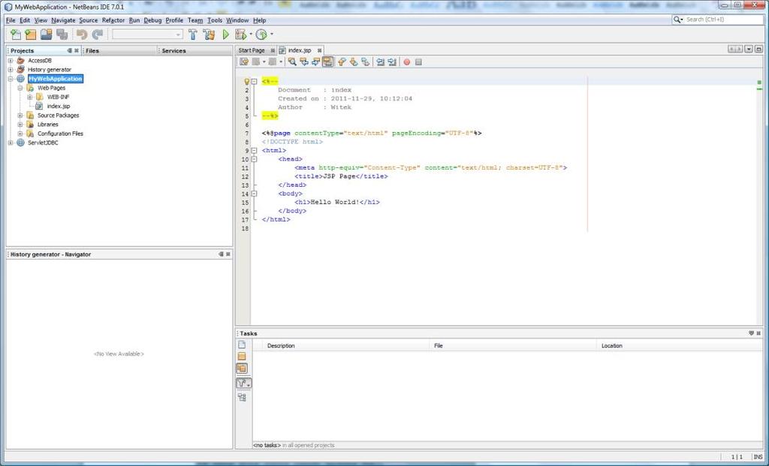The image size is (769, 466).
Task: Click the lightbulb hint on line 1
Action: pos(246,82)
